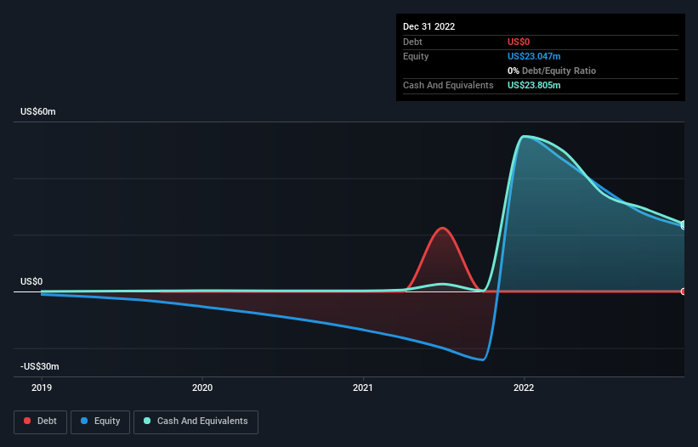Click the Debt row label in tooltip
The width and height of the screenshot is (698, 447).
tap(412, 42)
